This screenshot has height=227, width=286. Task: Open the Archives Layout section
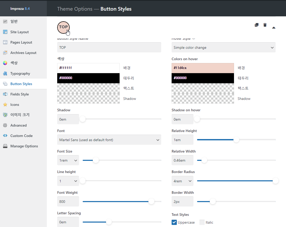pyautogui.click(x=23, y=53)
